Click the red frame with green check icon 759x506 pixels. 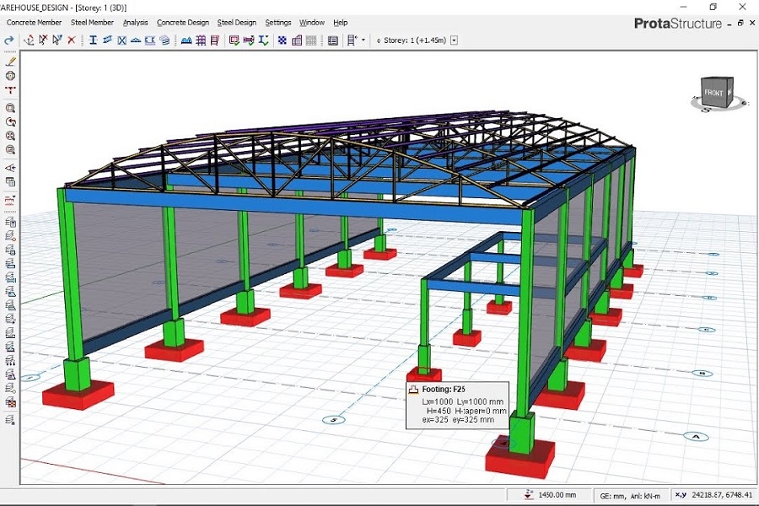coord(234,40)
